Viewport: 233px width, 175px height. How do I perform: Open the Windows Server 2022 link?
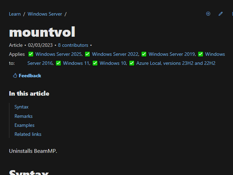click(x=115, y=54)
